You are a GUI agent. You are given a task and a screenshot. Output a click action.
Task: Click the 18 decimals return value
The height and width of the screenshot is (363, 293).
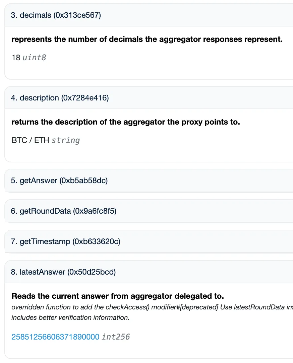pyautogui.click(x=16, y=58)
